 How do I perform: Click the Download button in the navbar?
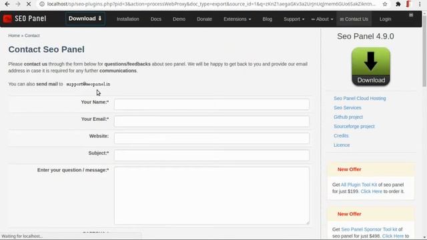click(85, 19)
